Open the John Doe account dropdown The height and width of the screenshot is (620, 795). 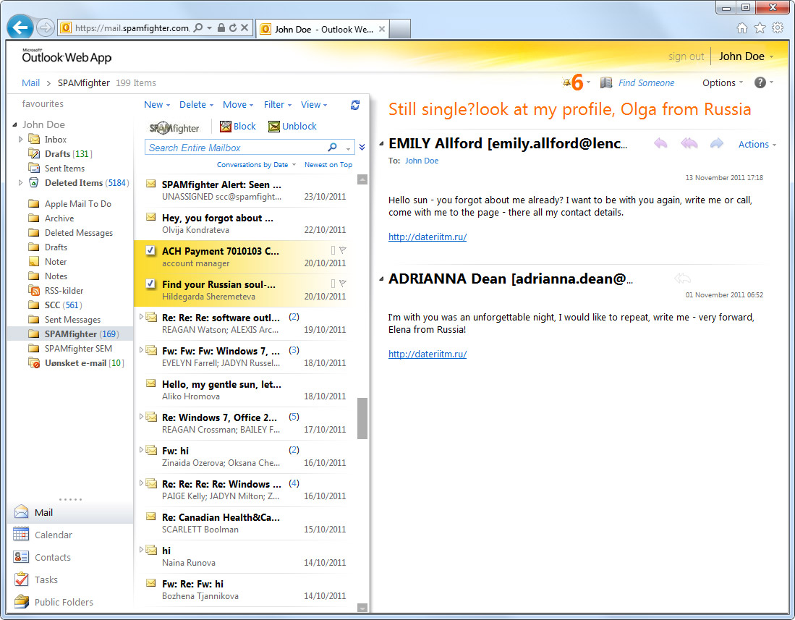point(746,56)
